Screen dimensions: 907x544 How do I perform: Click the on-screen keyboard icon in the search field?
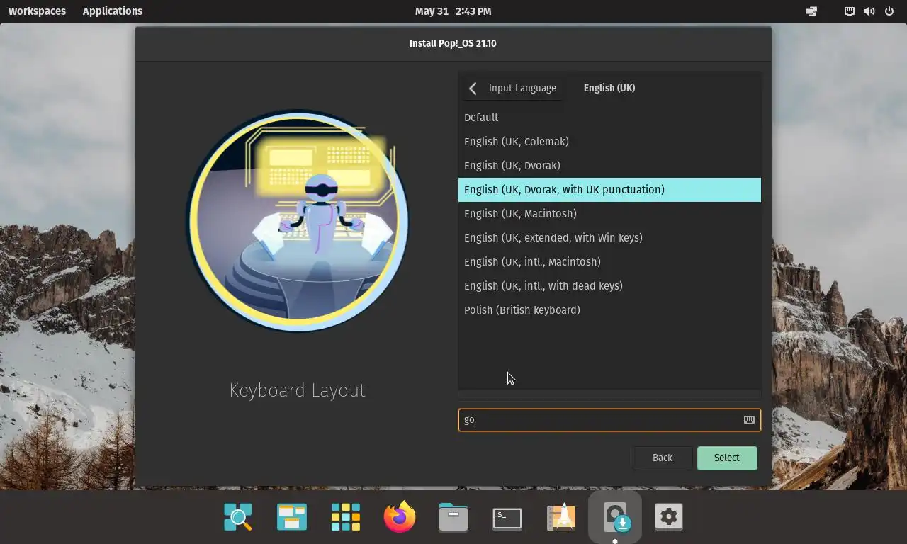pos(749,420)
